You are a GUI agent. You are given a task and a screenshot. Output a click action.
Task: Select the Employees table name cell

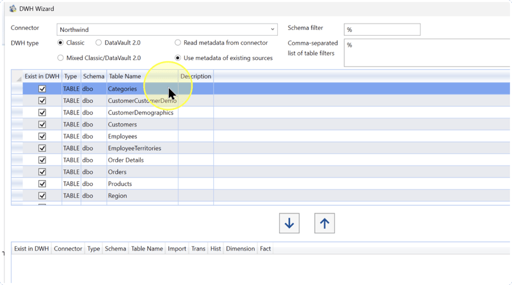[142, 136]
